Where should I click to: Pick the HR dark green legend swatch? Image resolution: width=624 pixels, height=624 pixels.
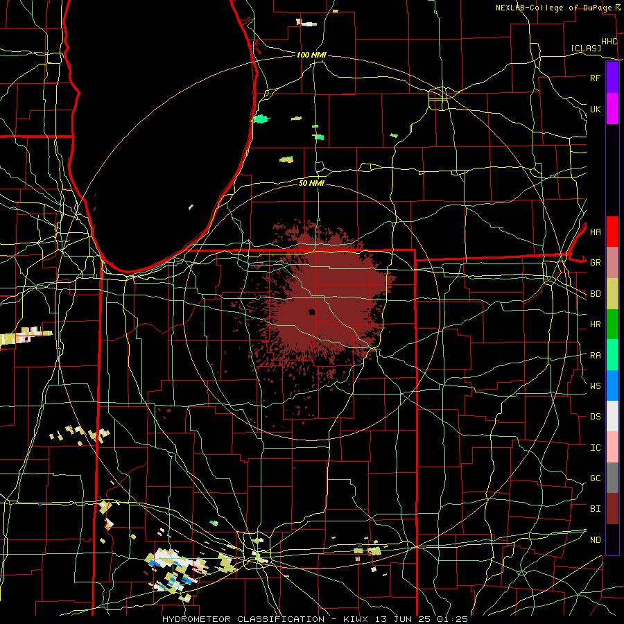coord(612,324)
